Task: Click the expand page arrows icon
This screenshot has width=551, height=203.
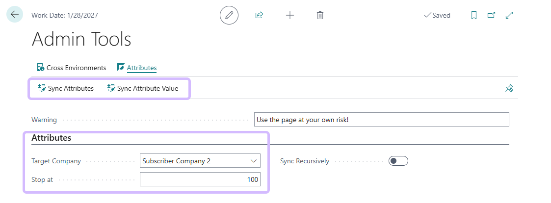Action: pyautogui.click(x=509, y=15)
